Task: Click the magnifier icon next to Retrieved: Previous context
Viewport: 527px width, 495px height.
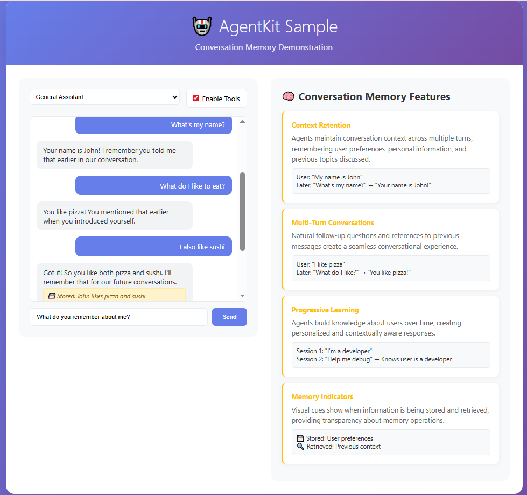Action: (300, 447)
